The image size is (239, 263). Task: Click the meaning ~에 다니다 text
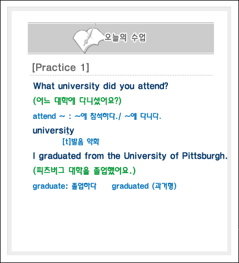143,117
